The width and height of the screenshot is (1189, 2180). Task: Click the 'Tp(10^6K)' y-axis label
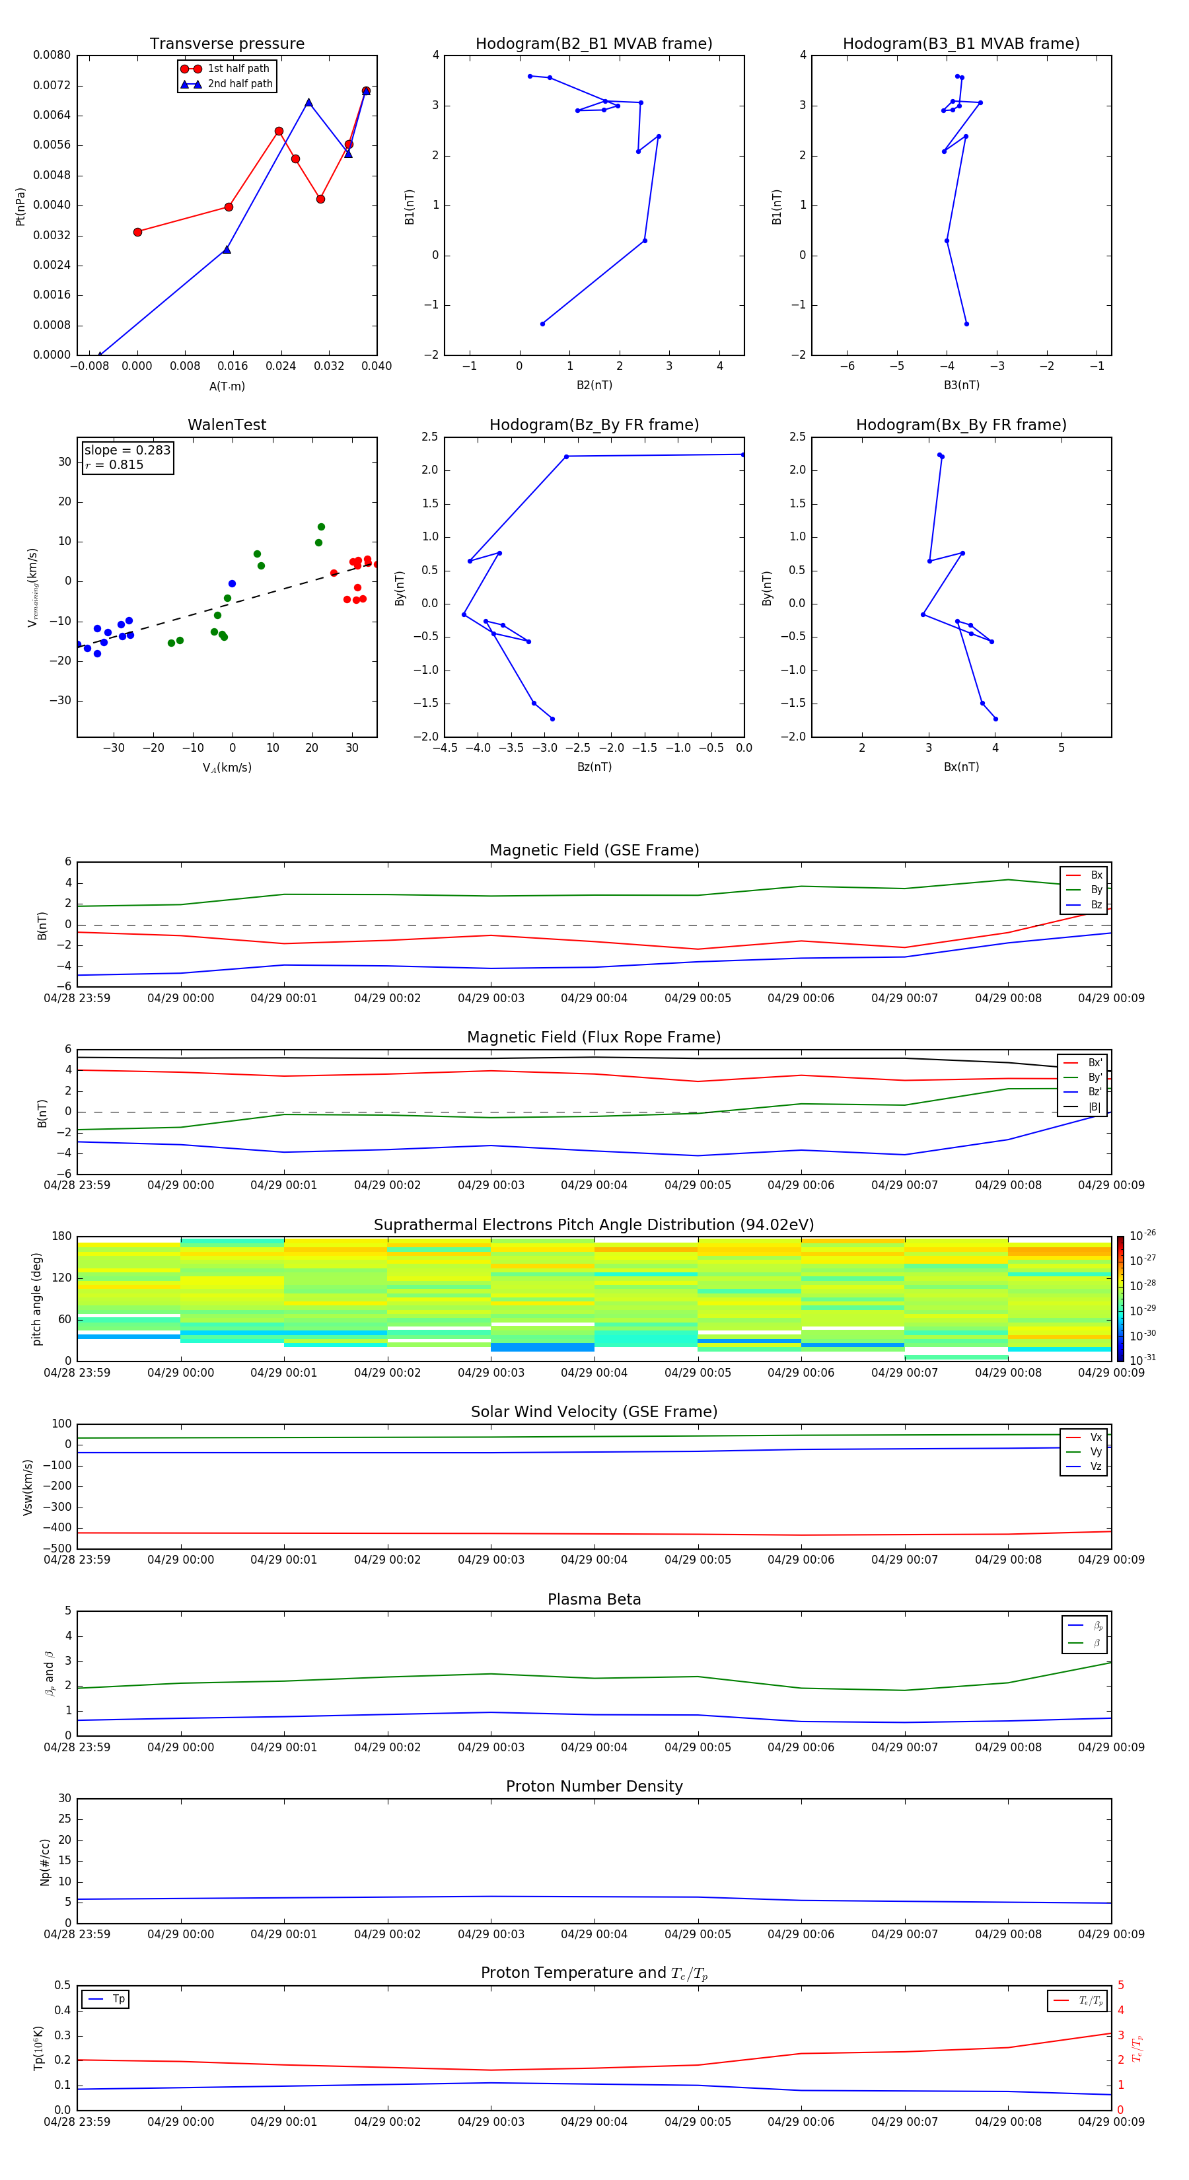point(39,2048)
